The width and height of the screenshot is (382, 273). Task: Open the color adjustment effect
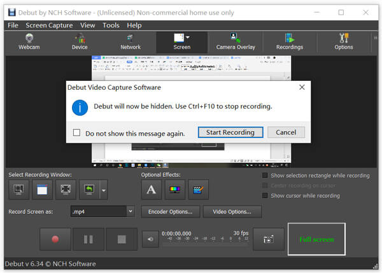click(174, 190)
